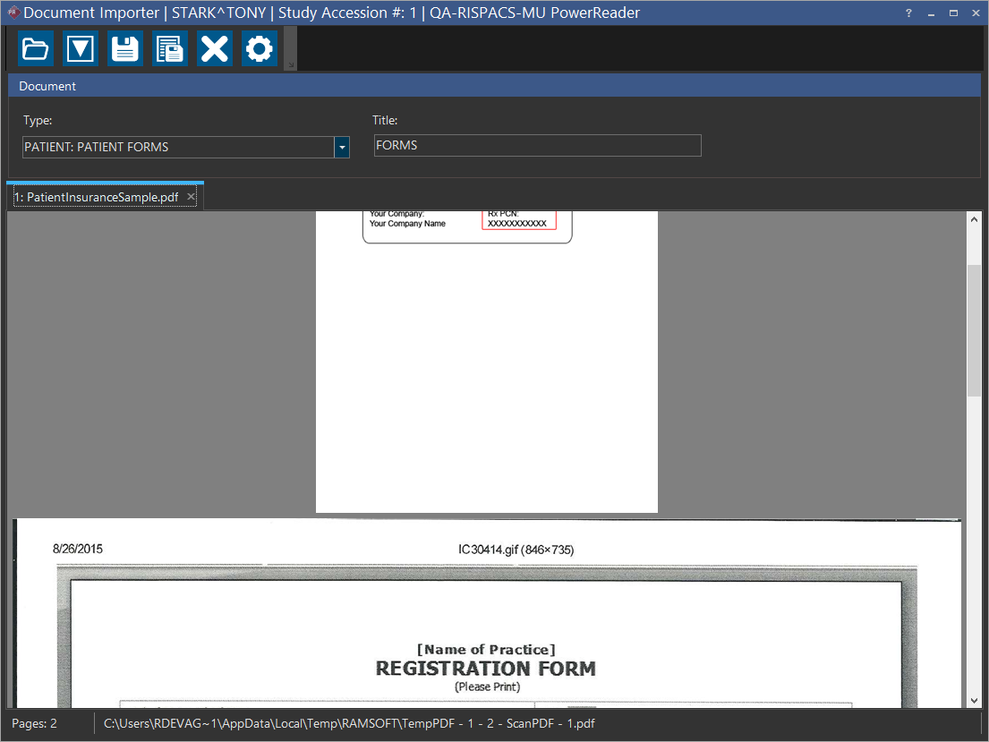
Task: Click the scroll up arrow of document viewer
Action: (x=974, y=220)
